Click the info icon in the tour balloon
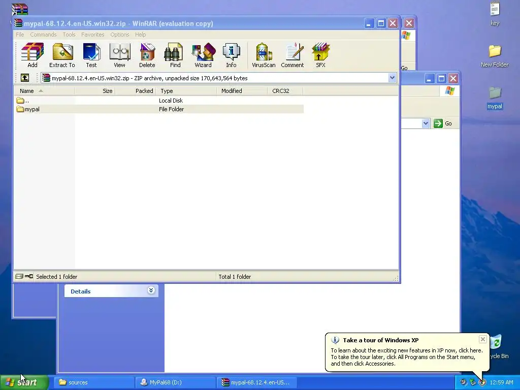 click(x=335, y=340)
